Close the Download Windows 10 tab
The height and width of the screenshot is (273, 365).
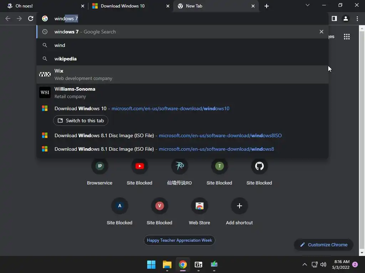point(168,6)
